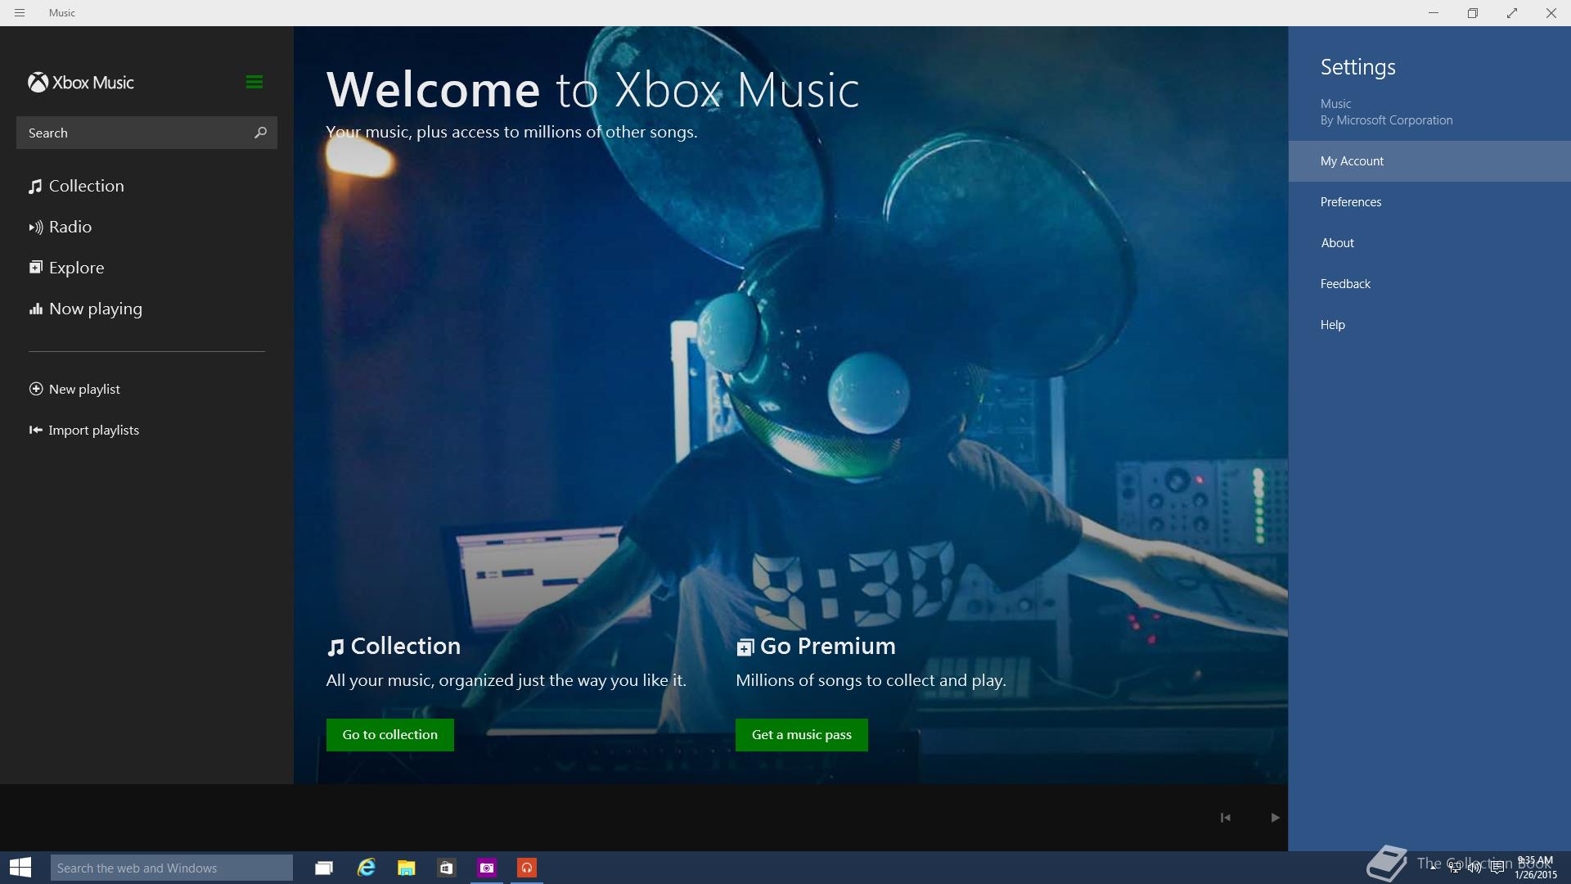Open Radio in the sidebar
Viewport: 1571px width, 884px height.
[x=61, y=227]
